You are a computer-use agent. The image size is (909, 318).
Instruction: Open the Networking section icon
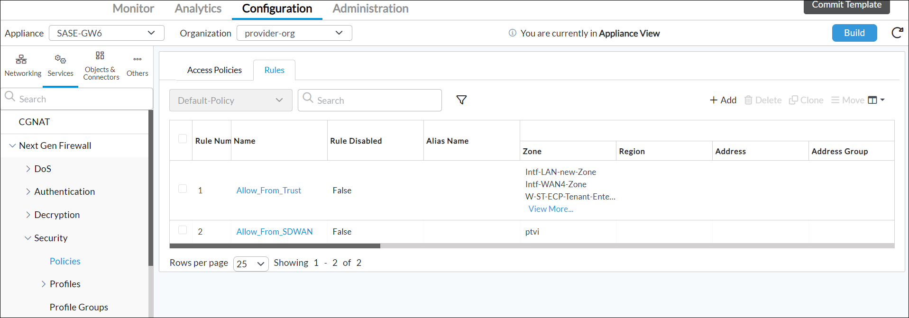point(21,59)
